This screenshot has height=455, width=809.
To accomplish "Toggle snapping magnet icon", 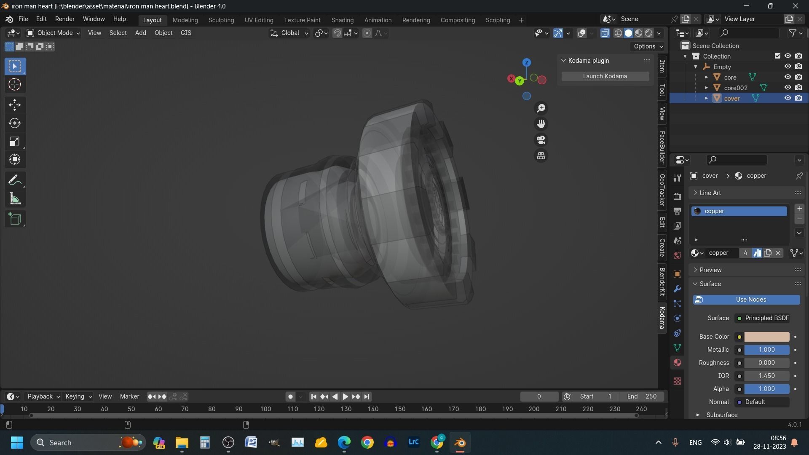I will coord(337,33).
